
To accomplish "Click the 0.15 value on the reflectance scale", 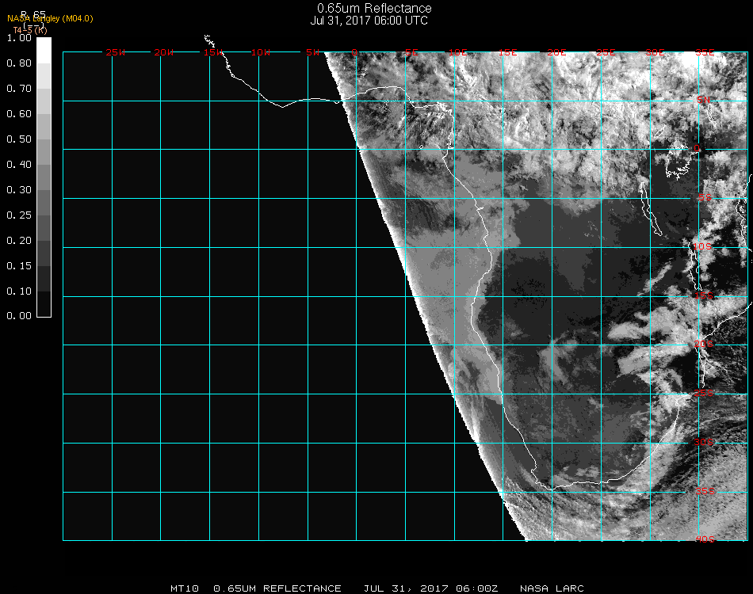I will (x=19, y=266).
